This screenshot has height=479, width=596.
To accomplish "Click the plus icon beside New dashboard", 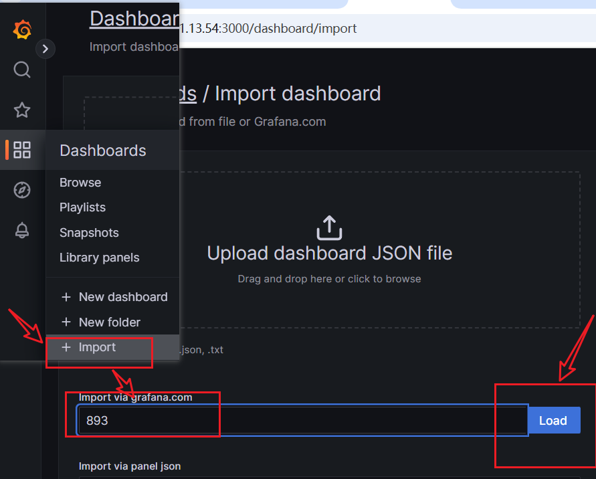I will [x=66, y=297].
